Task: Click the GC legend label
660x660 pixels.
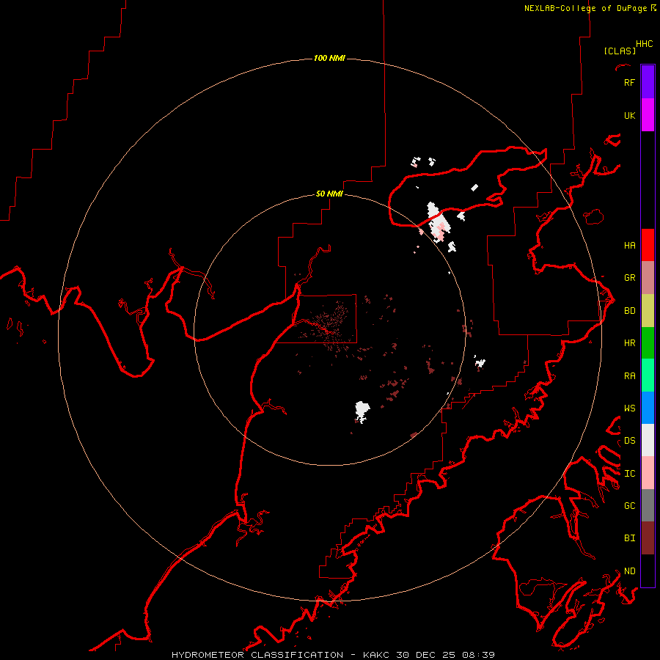Action: pos(629,506)
